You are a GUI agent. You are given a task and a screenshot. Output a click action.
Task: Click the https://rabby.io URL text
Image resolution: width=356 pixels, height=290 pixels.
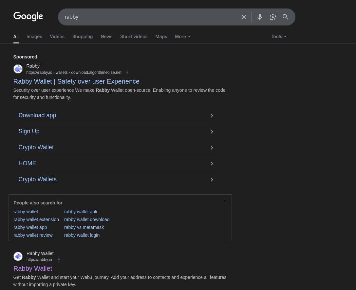pos(39,260)
